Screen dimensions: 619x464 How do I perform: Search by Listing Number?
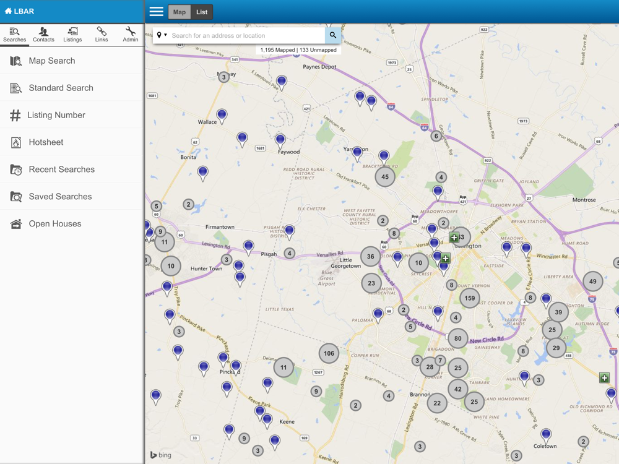(x=56, y=115)
